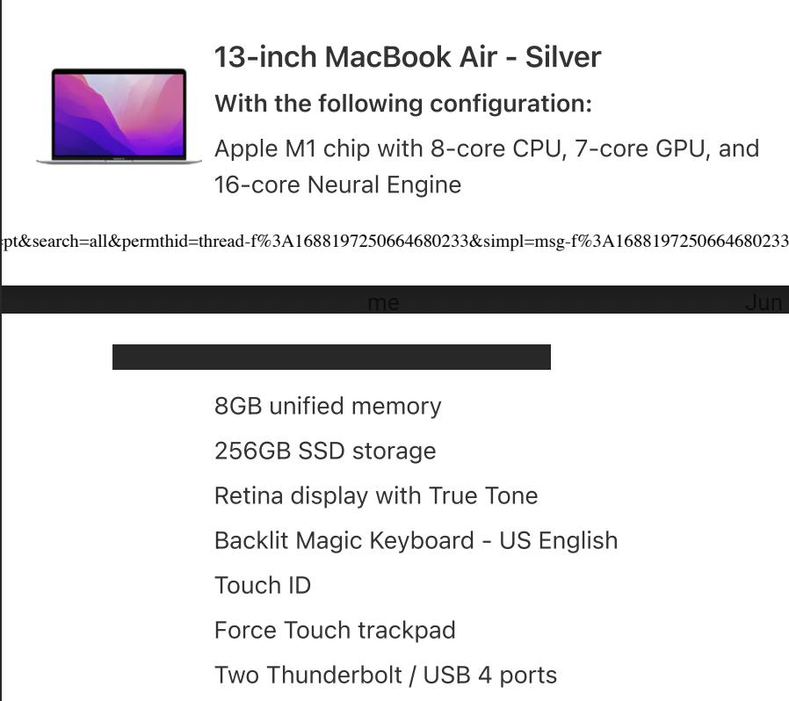Viewport: 789px width, 701px height.
Task: Click 'Retina display with True Tone' line
Action: pyautogui.click(x=376, y=495)
